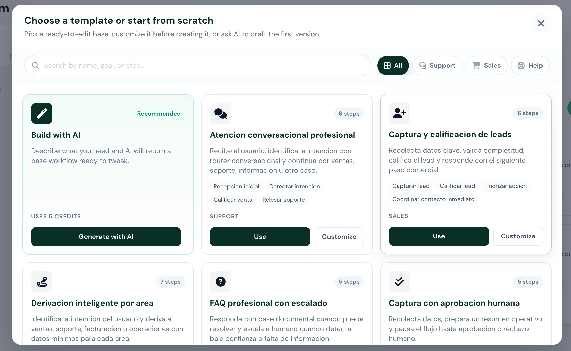Click the question mark icon on FAQ profesional card
571x351 pixels.
click(x=221, y=282)
